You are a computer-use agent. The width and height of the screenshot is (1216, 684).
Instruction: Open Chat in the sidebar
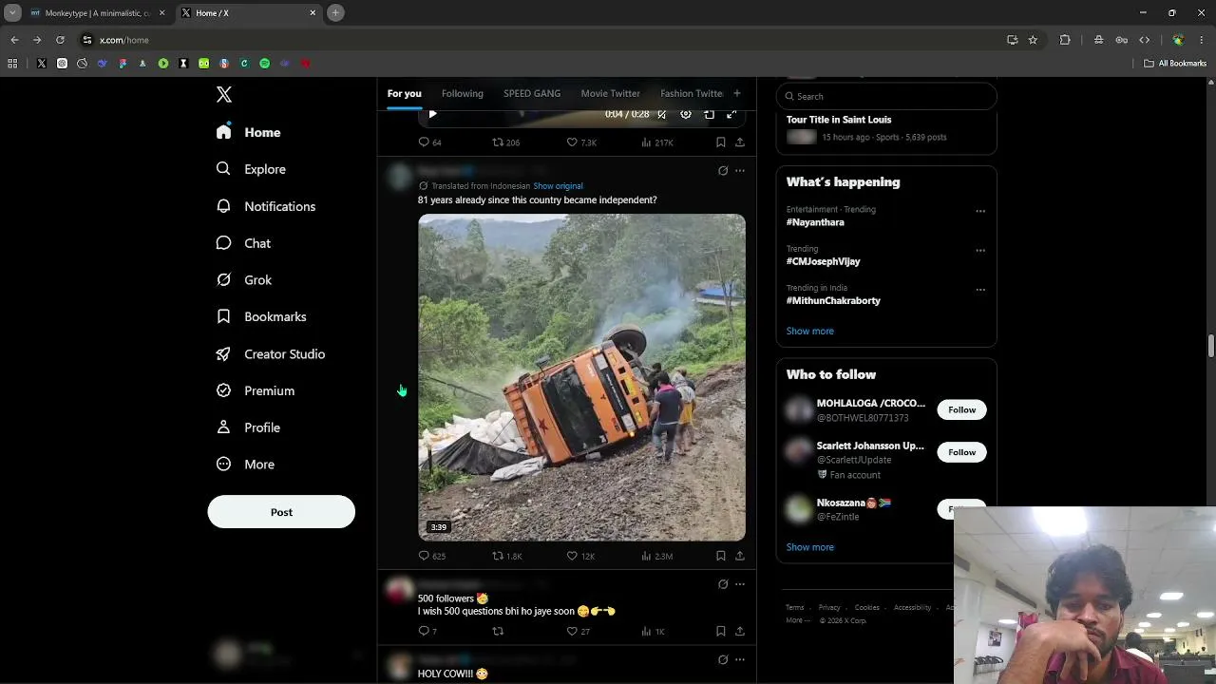(x=243, y=243)
